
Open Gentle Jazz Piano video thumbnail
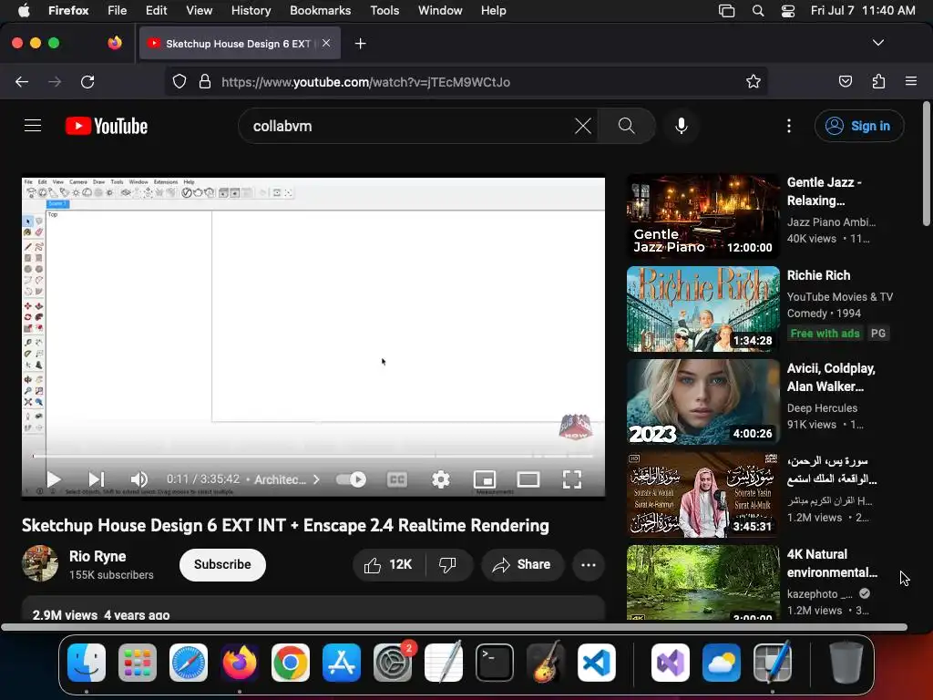[x=703, y=215]
